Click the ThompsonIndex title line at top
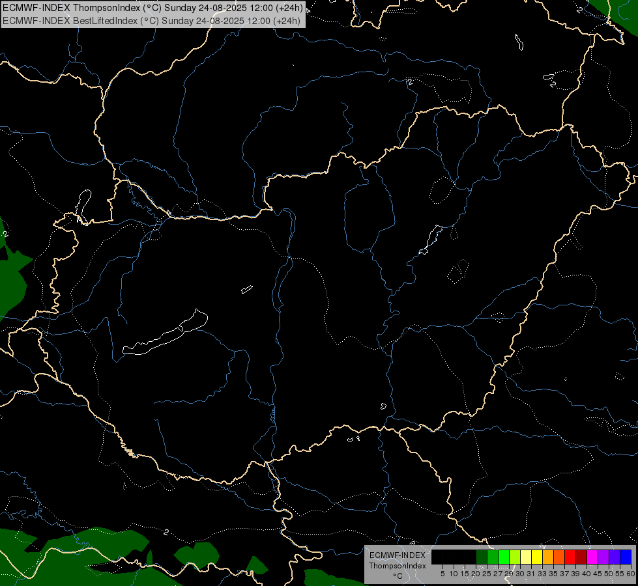This screenshot has height=586, width=638. point(152,8)
